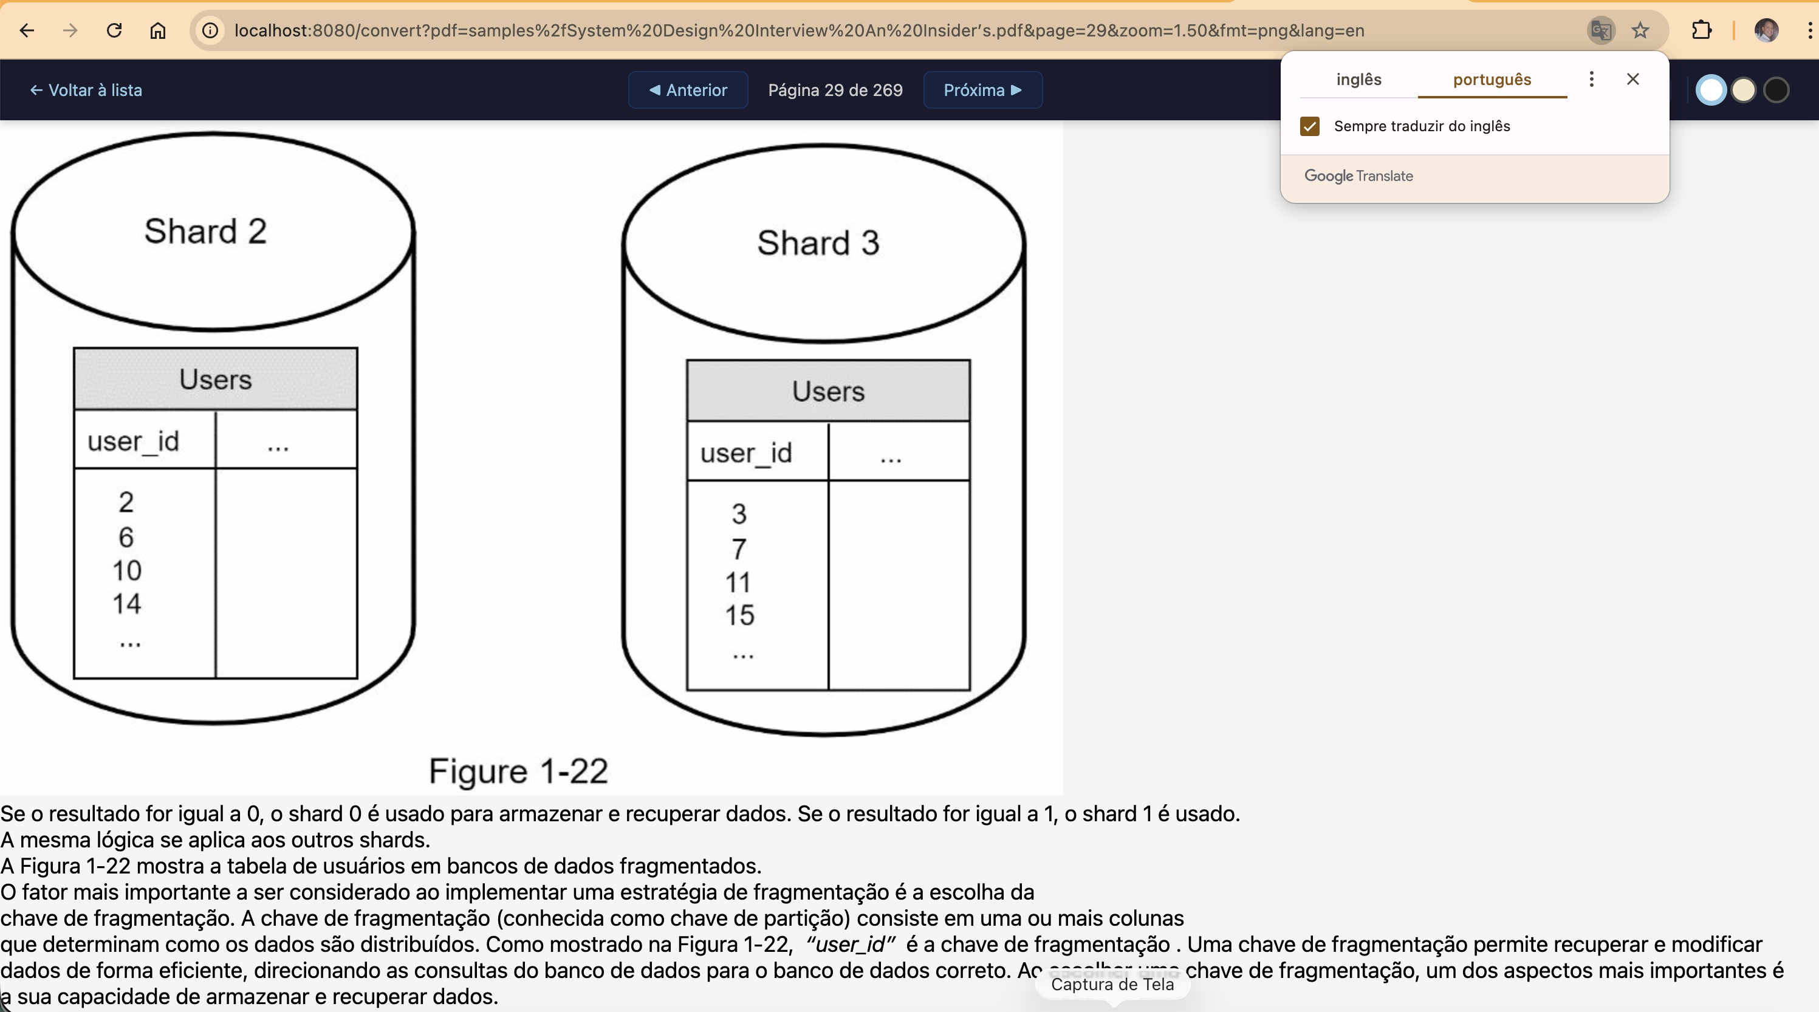Select the 'português' tab

[x=1492, y=79]
